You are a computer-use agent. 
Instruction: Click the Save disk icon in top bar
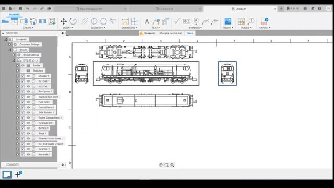[x=20, y=9]
